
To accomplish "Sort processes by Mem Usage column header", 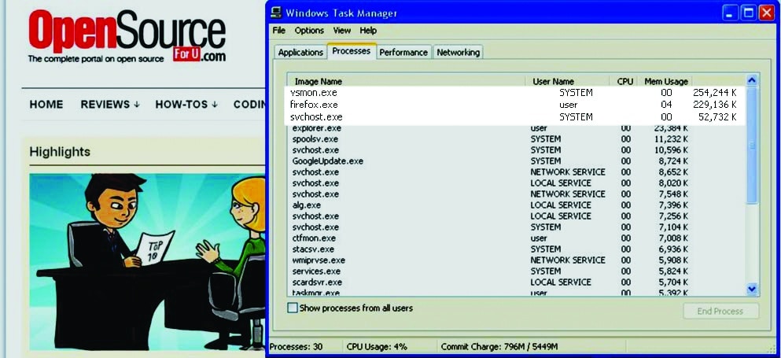I will (666, 81).
